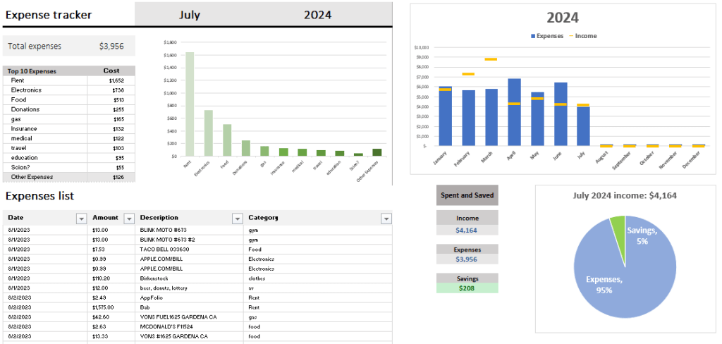Screen dimensions: 722x344
Task: Select the 2024 year cell in header
Action: (317, 15)
